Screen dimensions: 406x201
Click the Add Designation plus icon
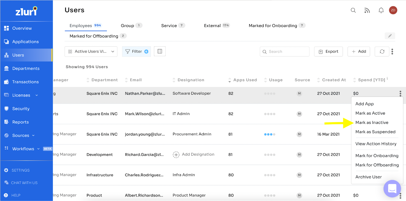[x=176, y=154]
